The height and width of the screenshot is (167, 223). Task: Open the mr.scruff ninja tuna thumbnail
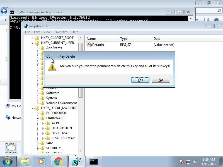[x=11, y=148]
